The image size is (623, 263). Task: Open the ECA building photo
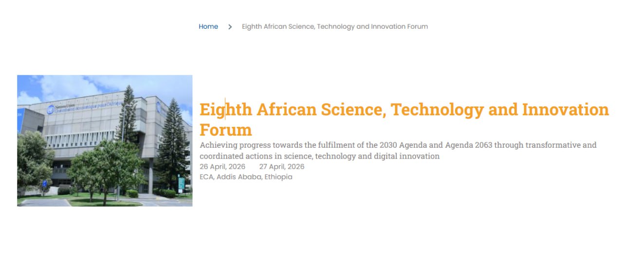pos(105,140)
